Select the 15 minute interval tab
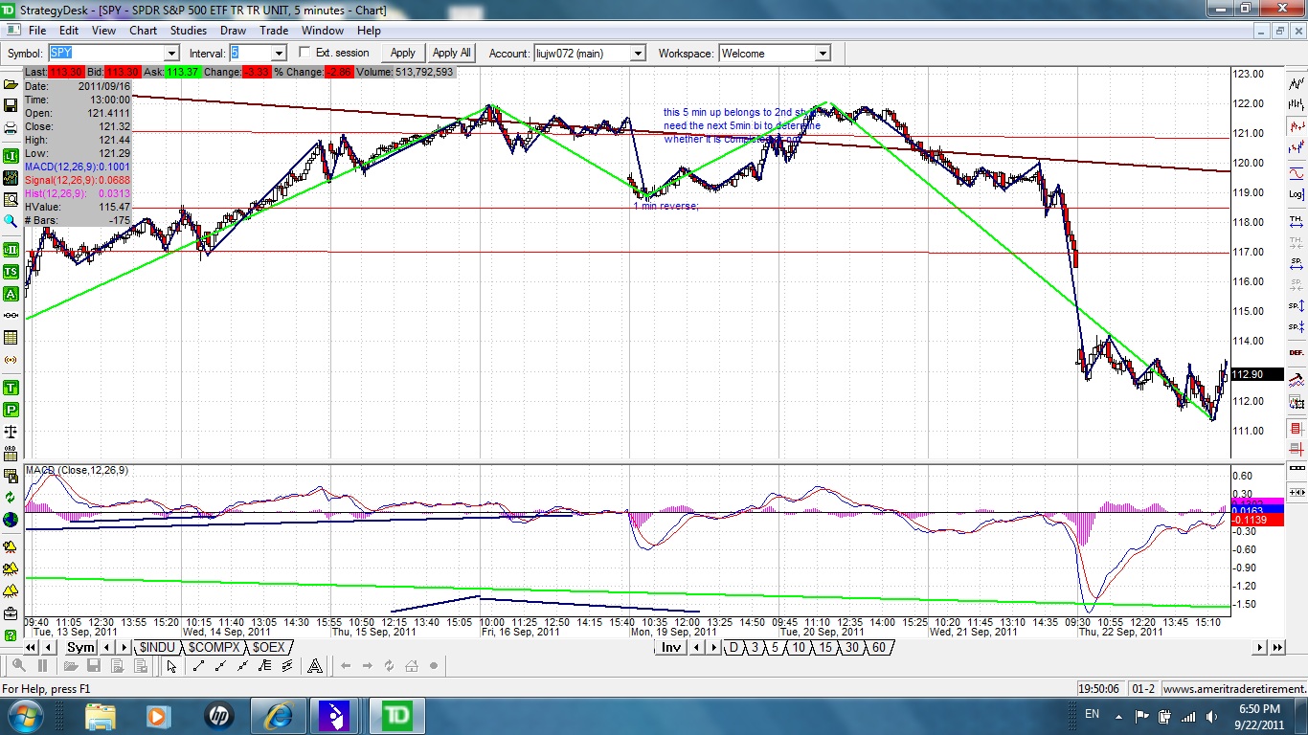The width and height of the screenshot is (1308, 735). point(825,648)
